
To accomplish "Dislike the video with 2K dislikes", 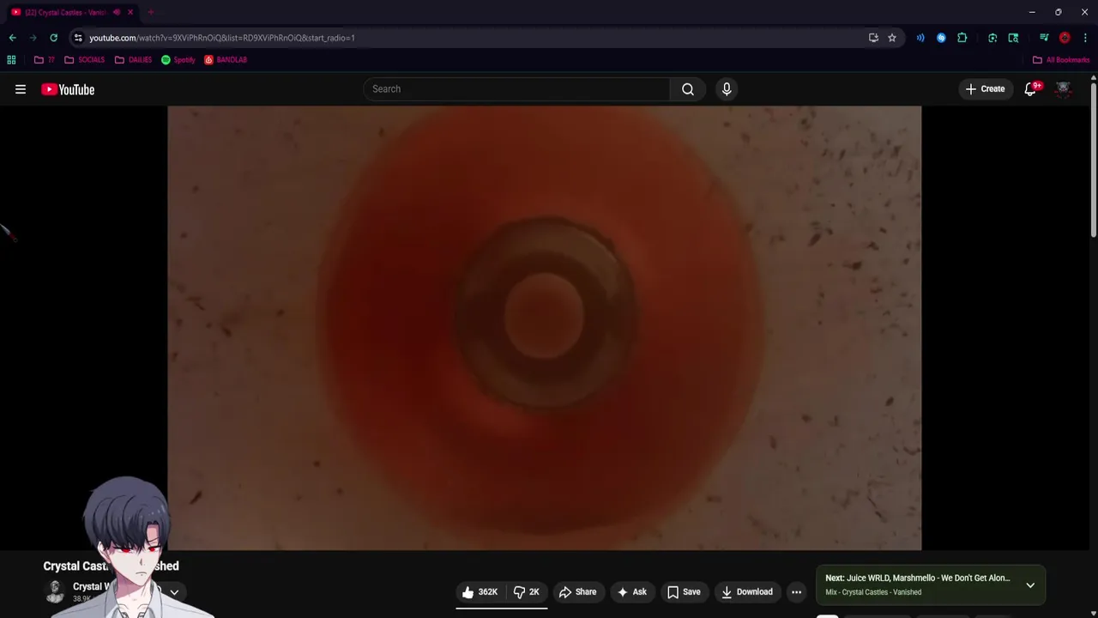I will coord(527,592).
